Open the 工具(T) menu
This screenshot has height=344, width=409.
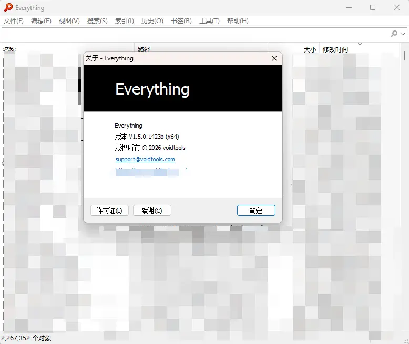[209, 21]
